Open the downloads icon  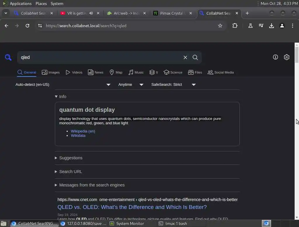click(x=272, y=26)
